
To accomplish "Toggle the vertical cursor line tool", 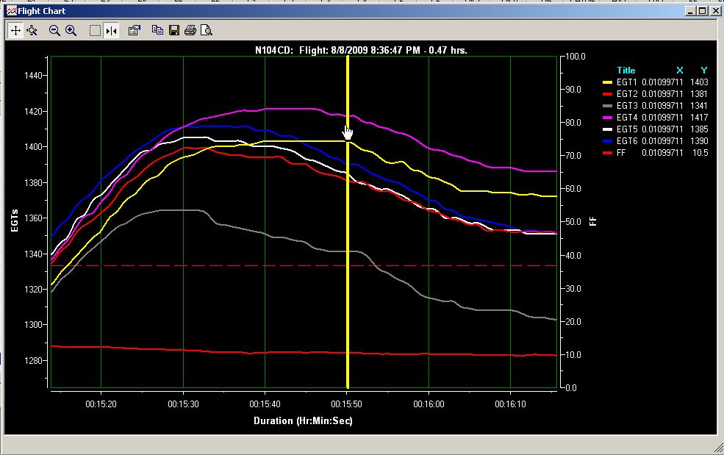I will 111,30.
